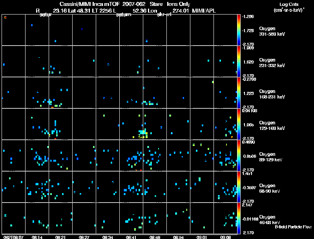Click the 0.04108 color scale value
Image resolution: width=314 pixels, height=239 pixels.
(250, 111)
